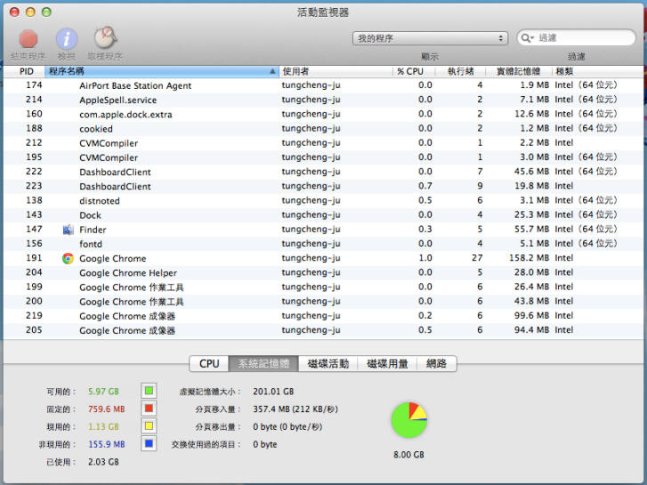Select the distnoted process row
This screenshot has height=485, width=647.
[323, 201]
